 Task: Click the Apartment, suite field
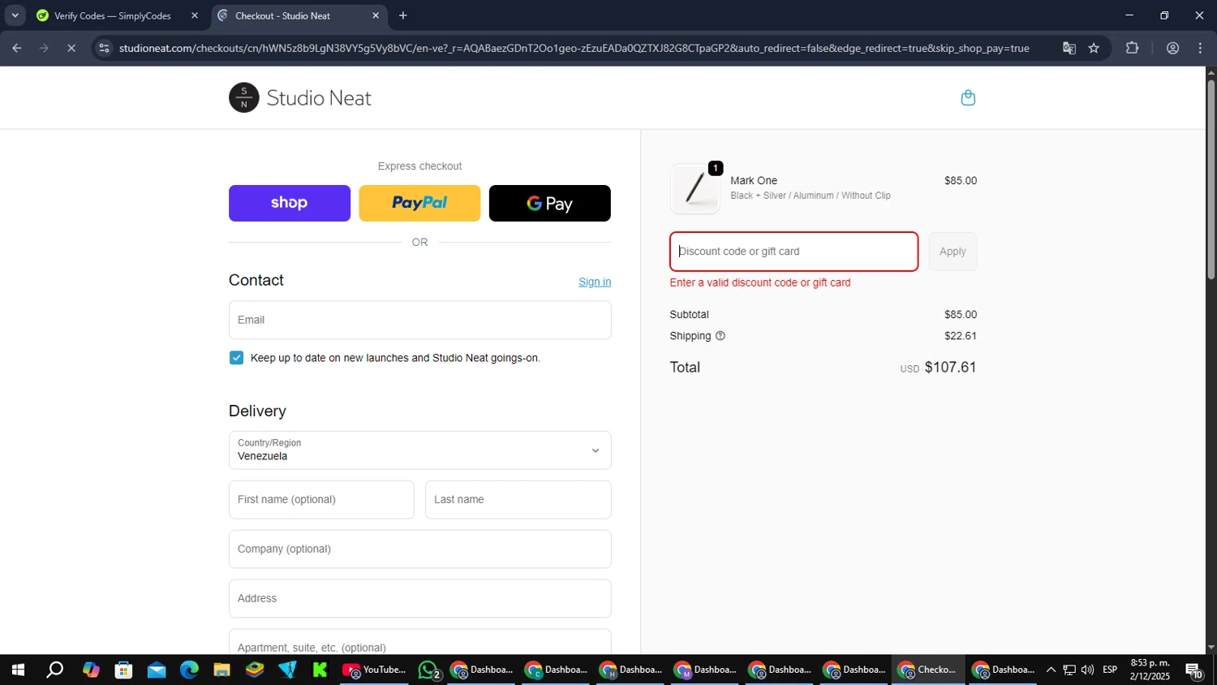(x=419, y=643)
